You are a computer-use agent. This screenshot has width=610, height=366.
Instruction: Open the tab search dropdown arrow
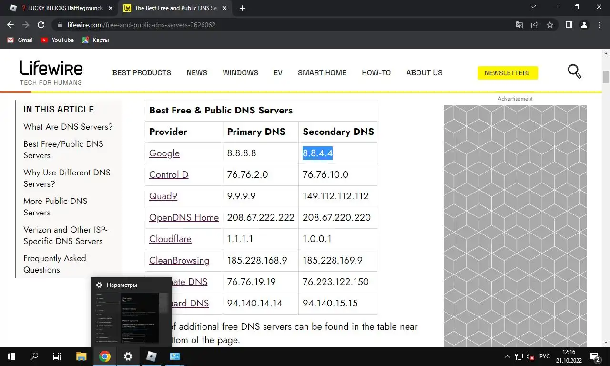coord(533,7)
